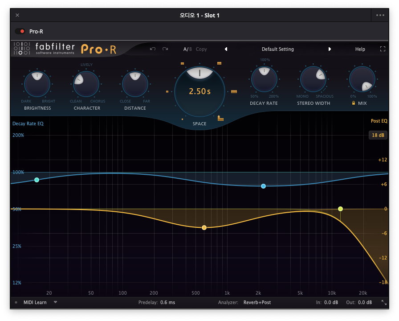The width and height of the screenshot is (399, 321).
Task: Open the Help menu
Action: pyautogui.click(x=360, y=49)
